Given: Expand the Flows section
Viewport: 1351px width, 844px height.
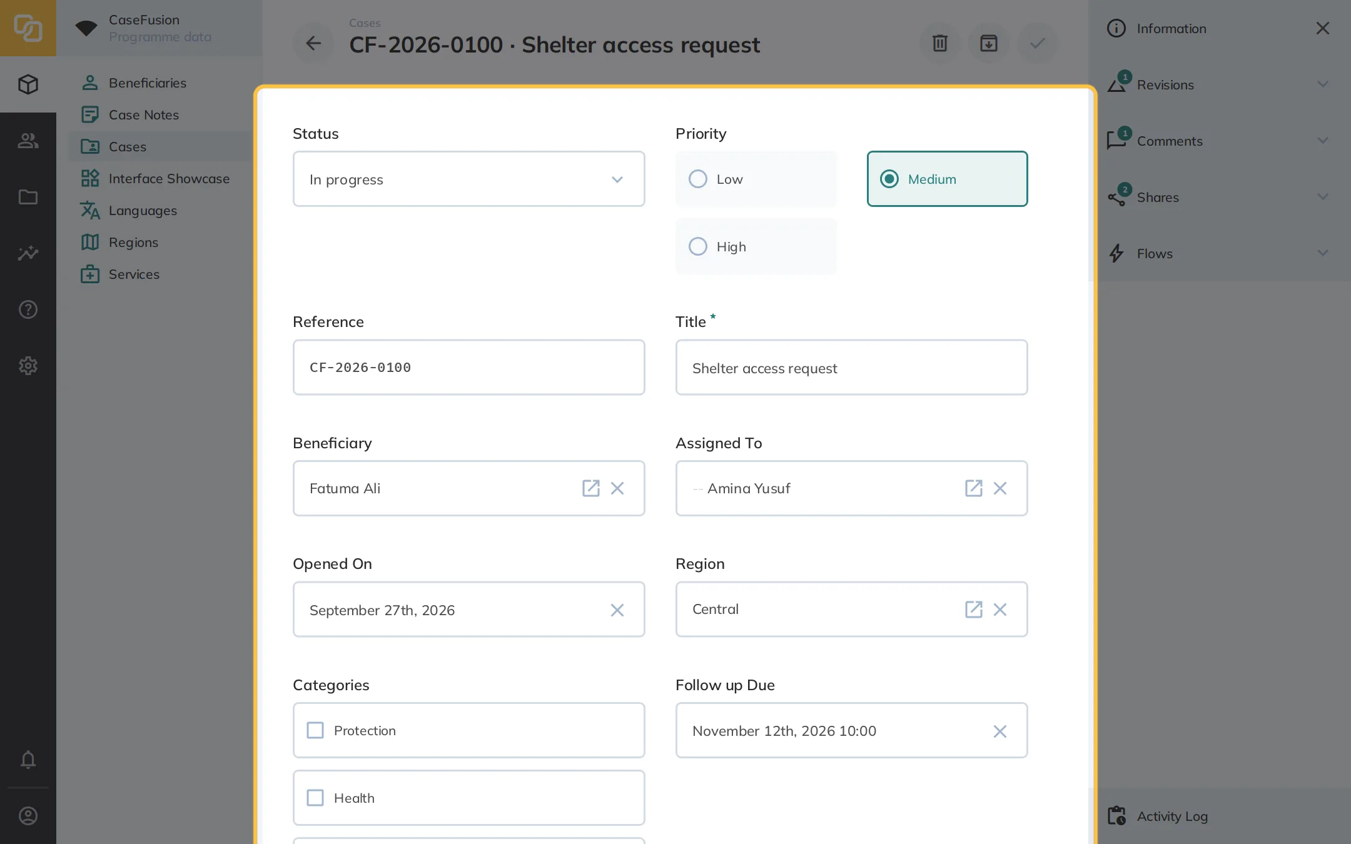Looking at the screenshot, I should (x=1219, y=253).
